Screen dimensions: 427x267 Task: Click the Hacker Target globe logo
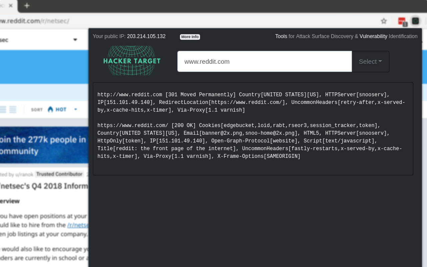tap(132, 61)
